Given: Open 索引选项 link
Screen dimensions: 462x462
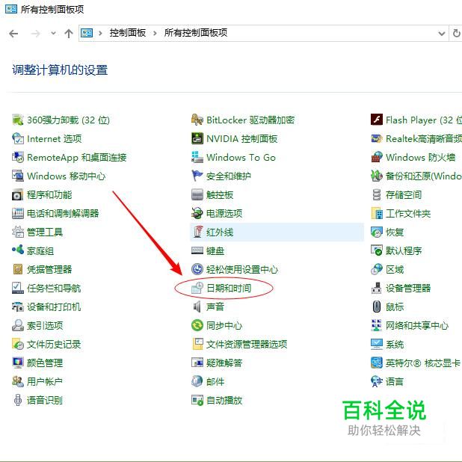Looking at the screenshot, I should [x=45, y=325].
